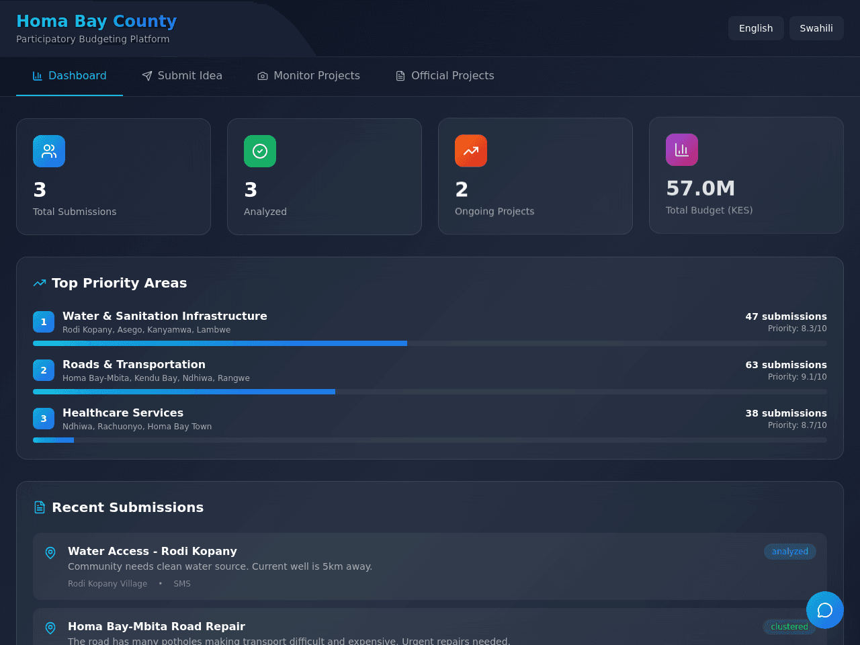860x645 pixels.
Task: Click 'Rodi Kopany, Asego, Kanyamwa, Lambwe' text
Action: point(146,330)
